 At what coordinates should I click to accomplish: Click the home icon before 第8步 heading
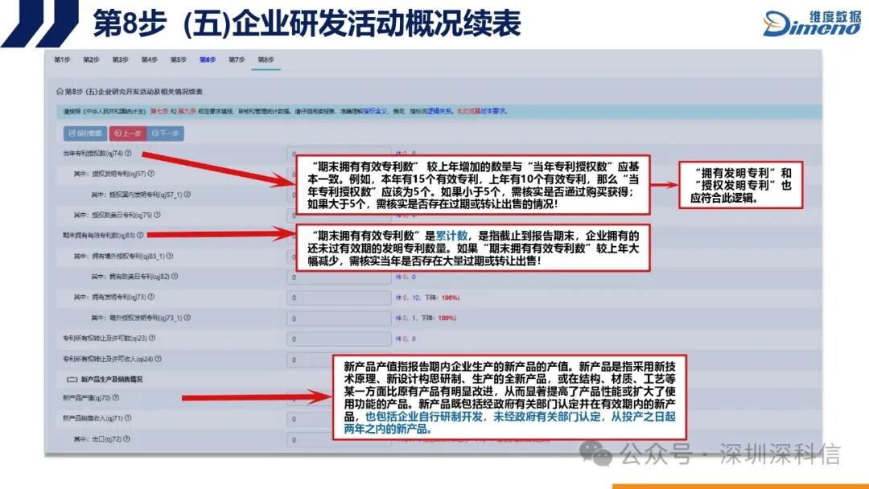pyautogui.click(x=60, y=92)
